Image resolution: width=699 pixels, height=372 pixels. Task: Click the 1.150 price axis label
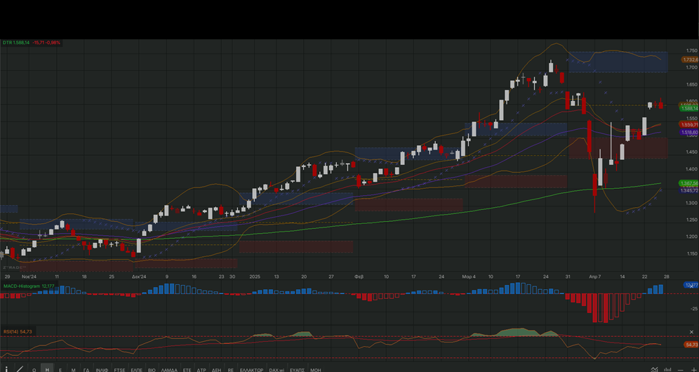692,254
